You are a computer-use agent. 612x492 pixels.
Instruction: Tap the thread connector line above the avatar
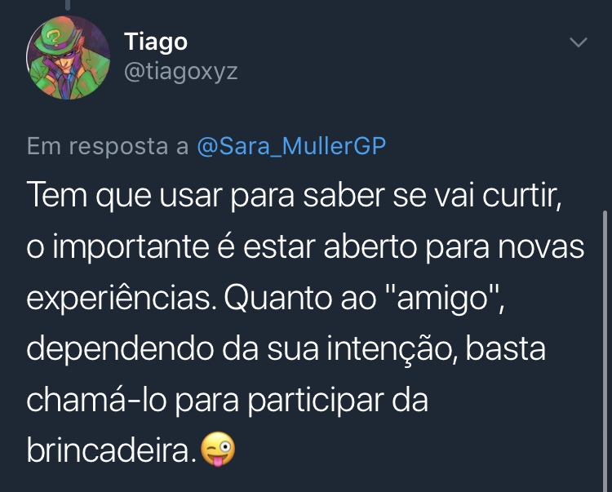click(68, 5)
